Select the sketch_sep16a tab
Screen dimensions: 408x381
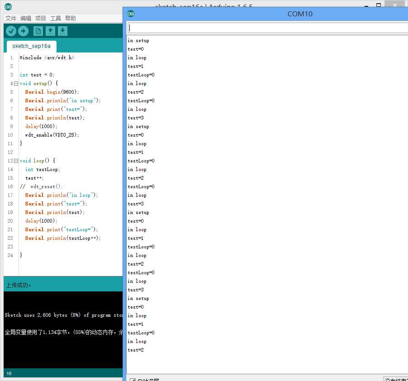coord(32,46)
